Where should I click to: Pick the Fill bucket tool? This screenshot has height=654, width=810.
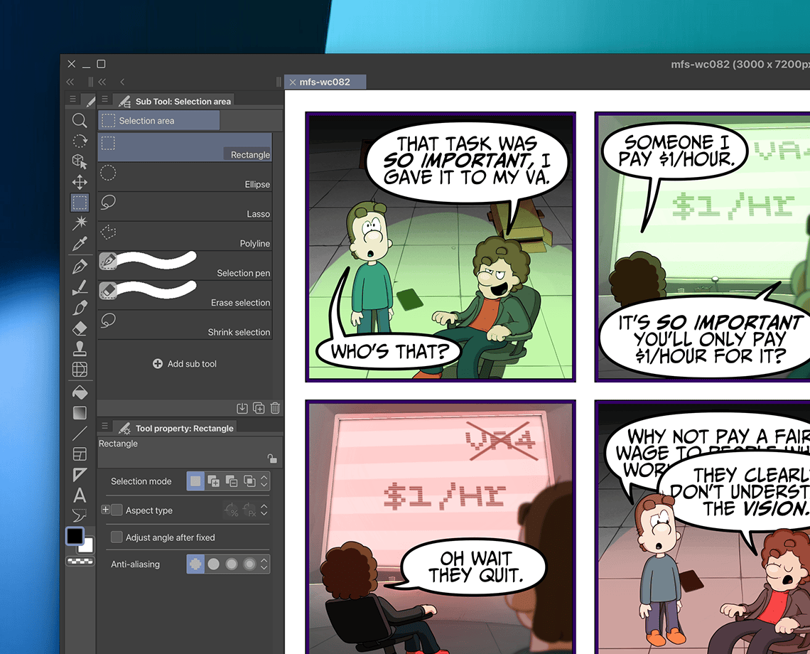(x=80, y=392)
